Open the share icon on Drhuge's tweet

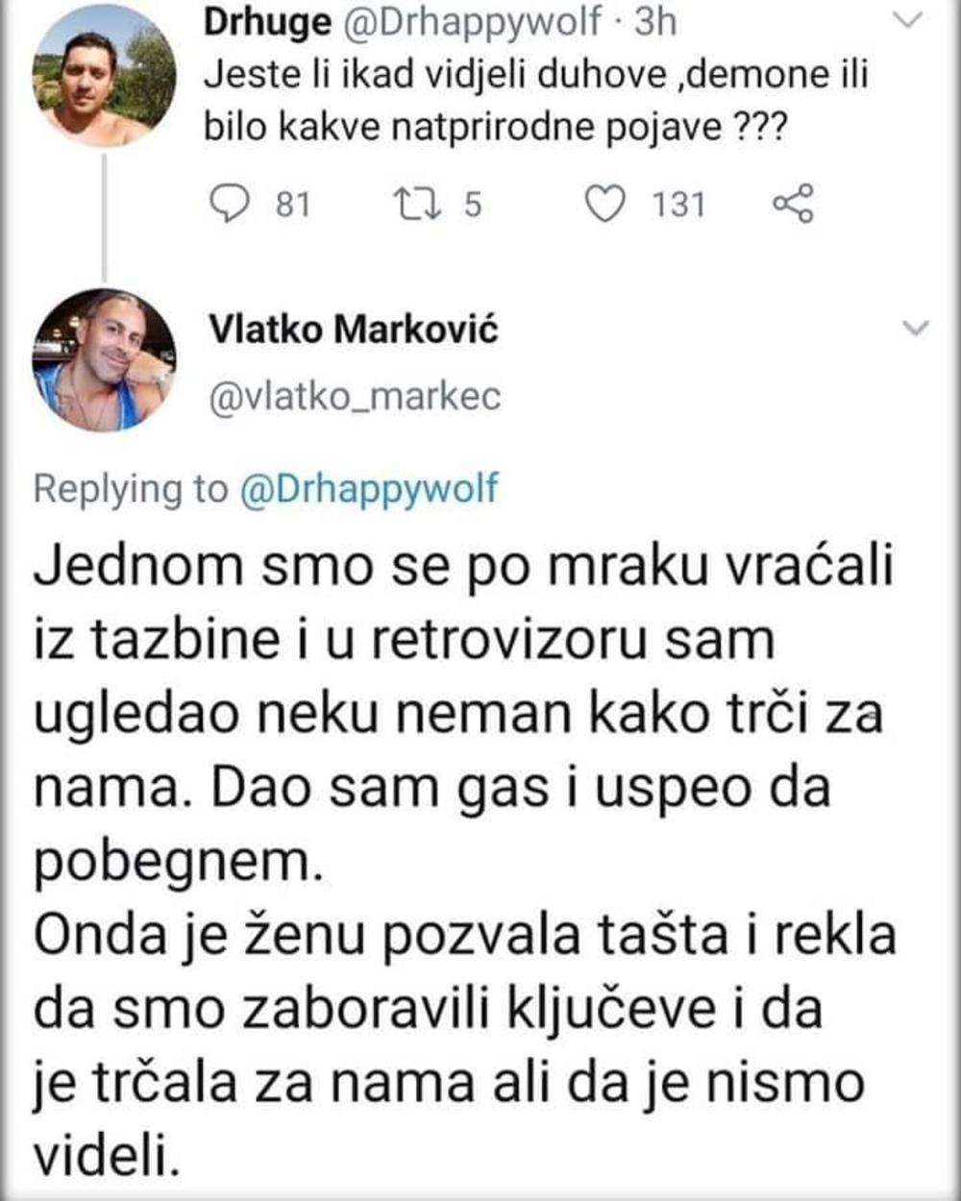[794, 204]
